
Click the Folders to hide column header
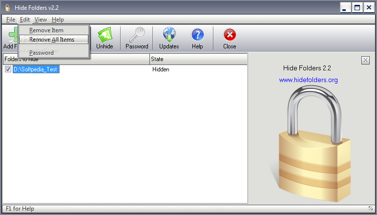(x=76, y=59)
